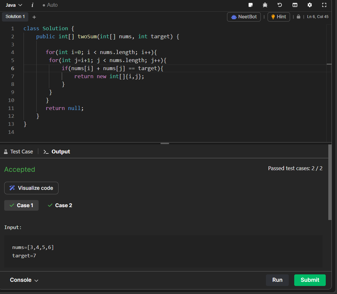Reset code with the undo arrow icon
The height and width of the screenshot is (294, 337).
(280, 5)
